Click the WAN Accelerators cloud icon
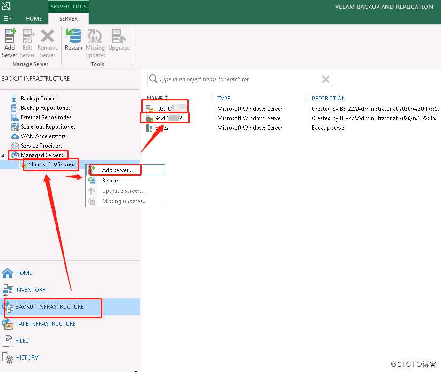 (x=15, y=136)
